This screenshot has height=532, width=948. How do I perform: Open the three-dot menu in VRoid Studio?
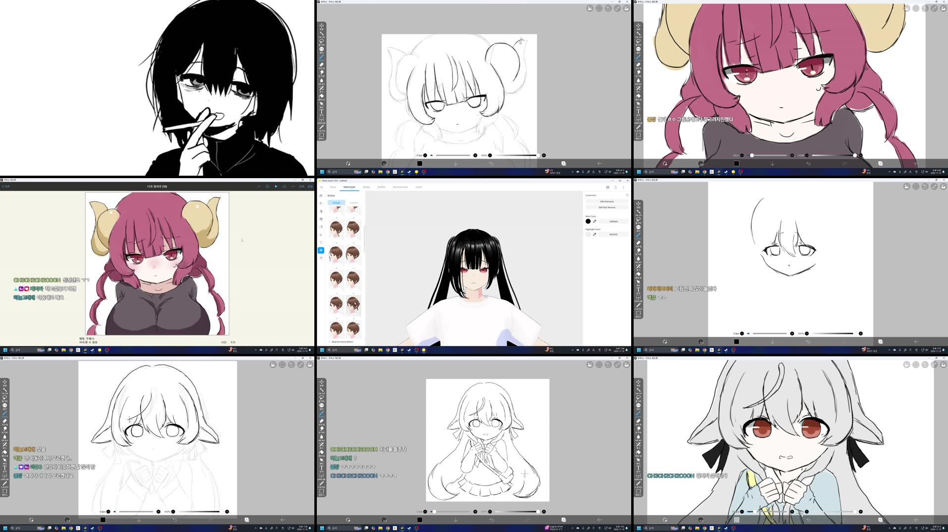click(623, 187)
